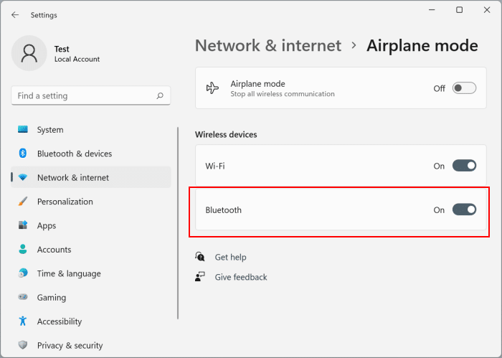The width and height of the screenshot is (502, 358).
Task: Click the Privacy & security shield icon
Action: click(23, 345)
